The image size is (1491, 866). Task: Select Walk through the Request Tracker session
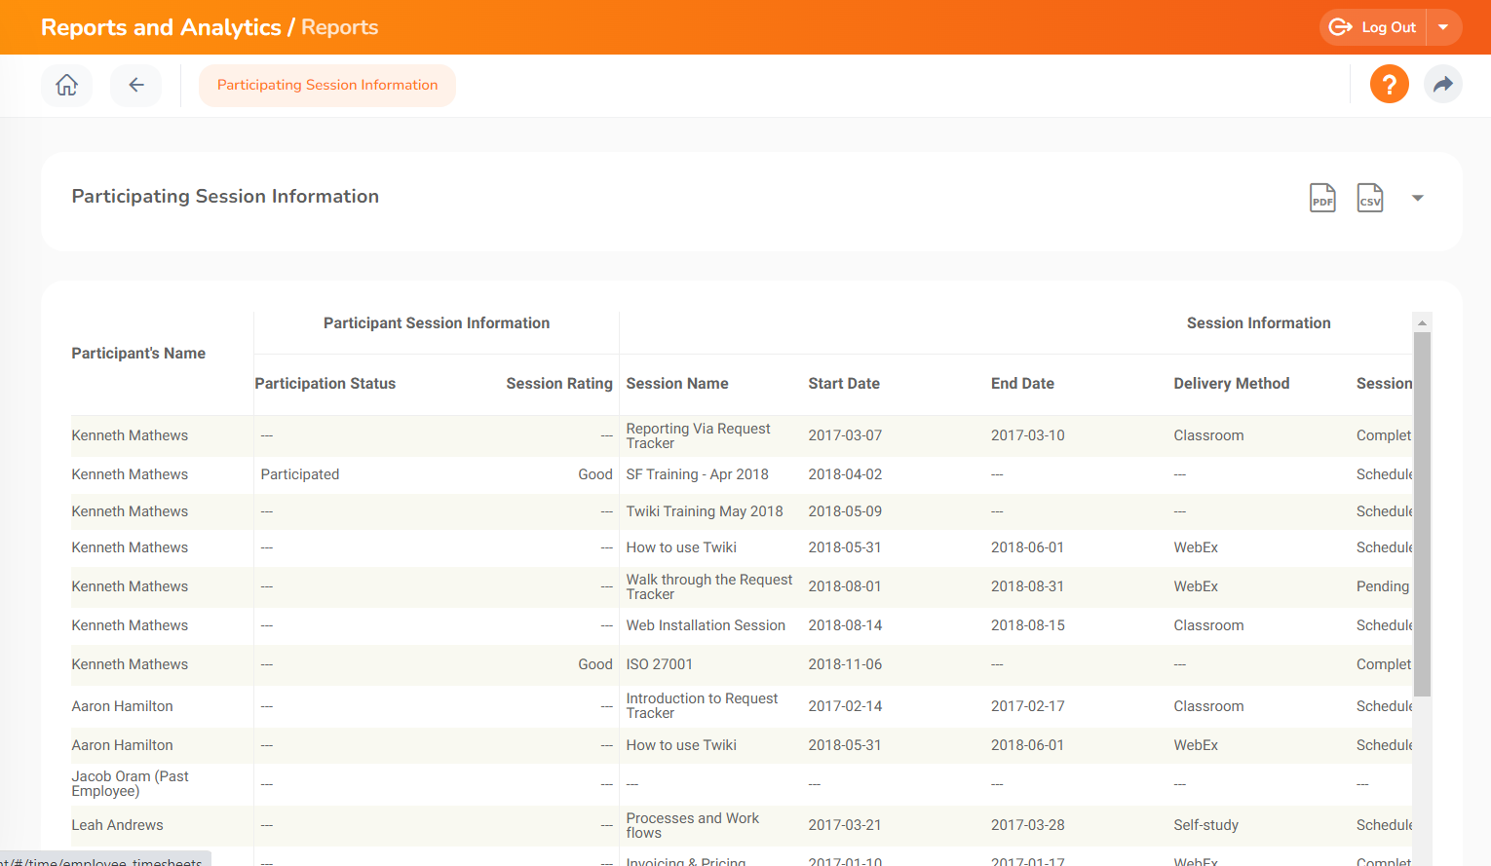point(709,586)
